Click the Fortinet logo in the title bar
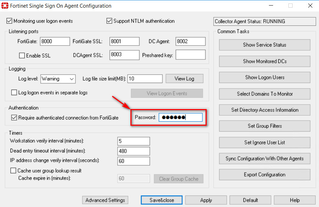Image resolution: width=319 pixels, height=207 pixels. click(6, 6)
